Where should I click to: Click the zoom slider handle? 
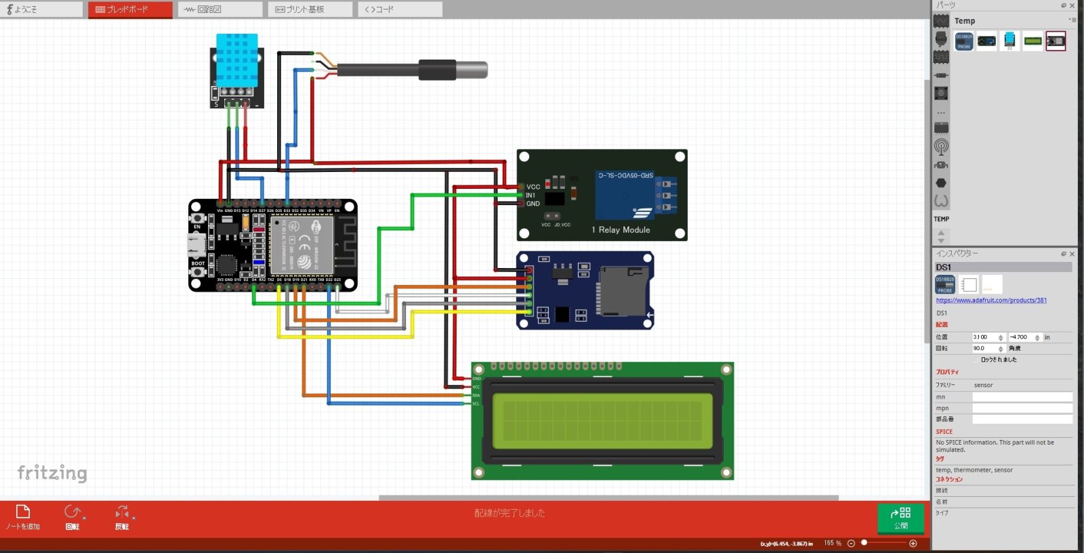[x=864, y=543]
